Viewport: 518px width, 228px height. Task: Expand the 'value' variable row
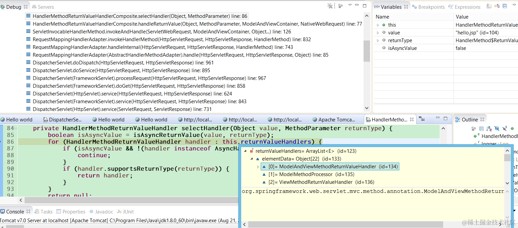pyautogui.click(x=378, y=33)
